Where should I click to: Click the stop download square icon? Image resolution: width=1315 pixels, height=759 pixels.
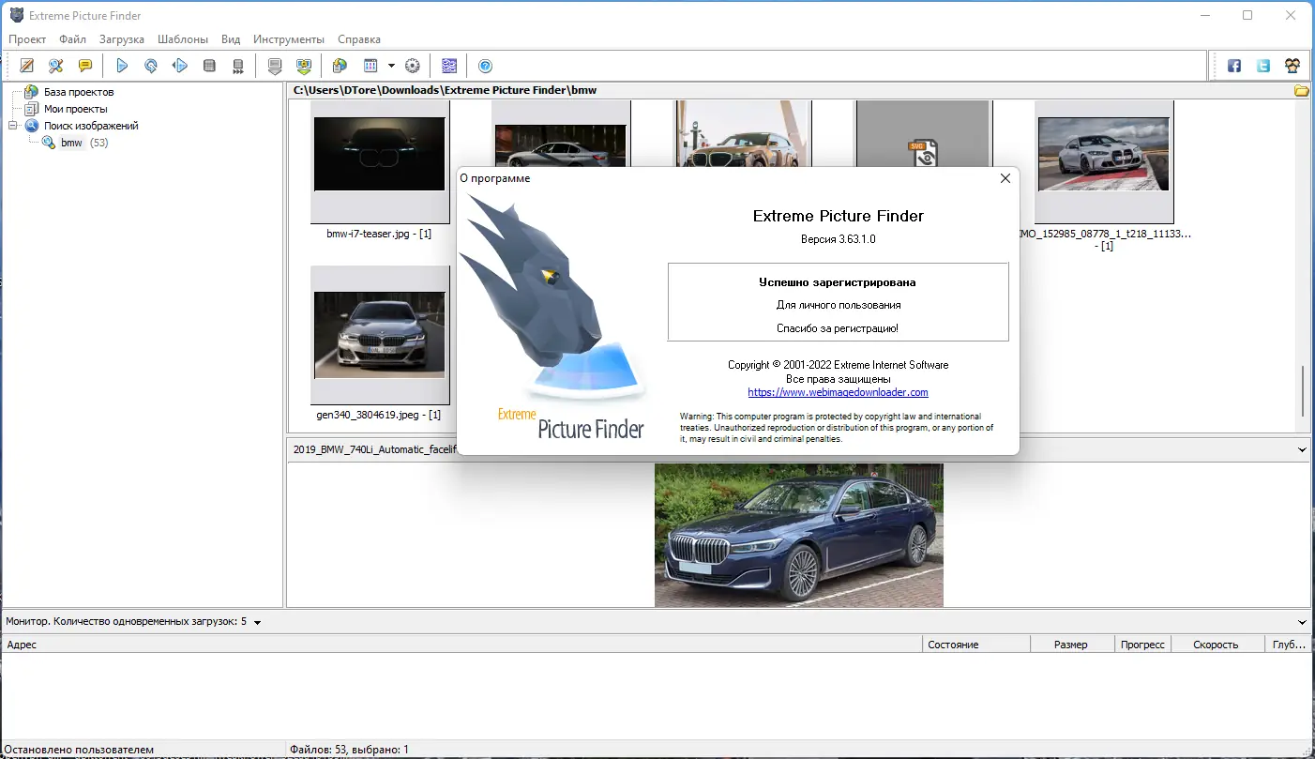(209, 66)
